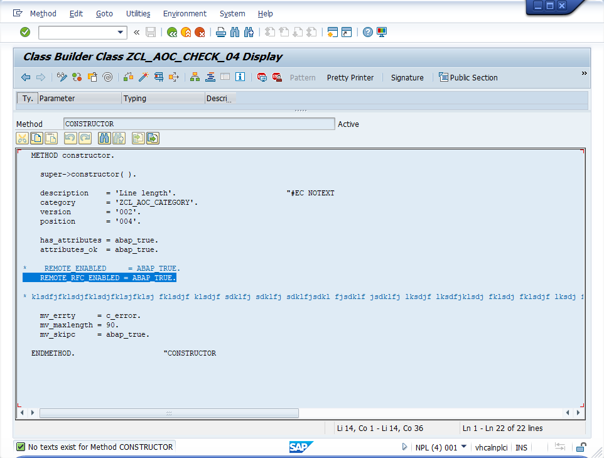The image size is (604, 458).
Task: Click the Ty. column header
Action: (x=28, y=98)
